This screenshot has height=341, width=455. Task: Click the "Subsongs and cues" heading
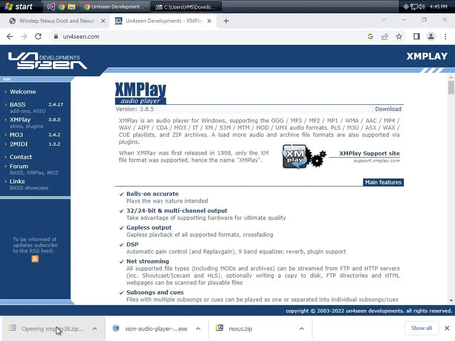pyautogui.click(x=155, y=292)
